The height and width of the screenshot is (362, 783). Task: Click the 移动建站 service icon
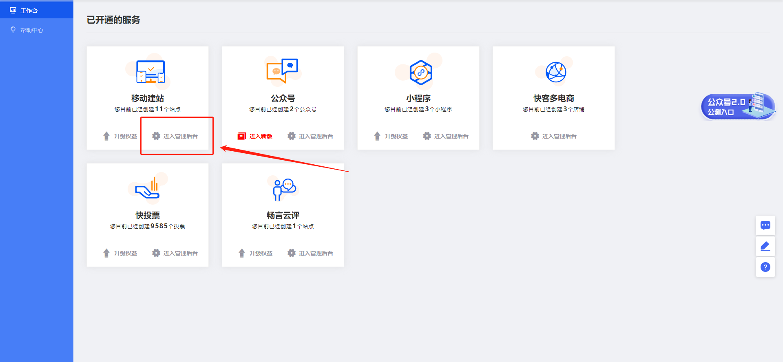click(x=150, y=72)
